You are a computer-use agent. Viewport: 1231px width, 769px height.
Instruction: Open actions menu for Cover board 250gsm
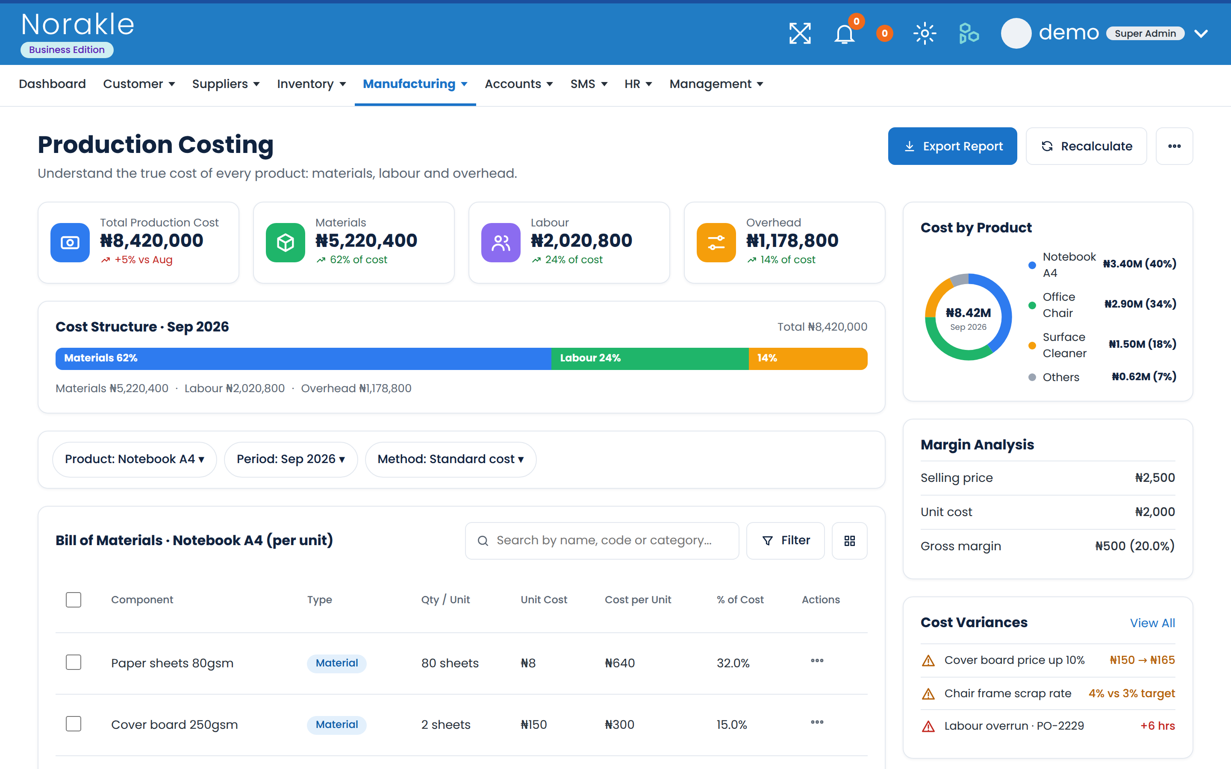(817, 722)
